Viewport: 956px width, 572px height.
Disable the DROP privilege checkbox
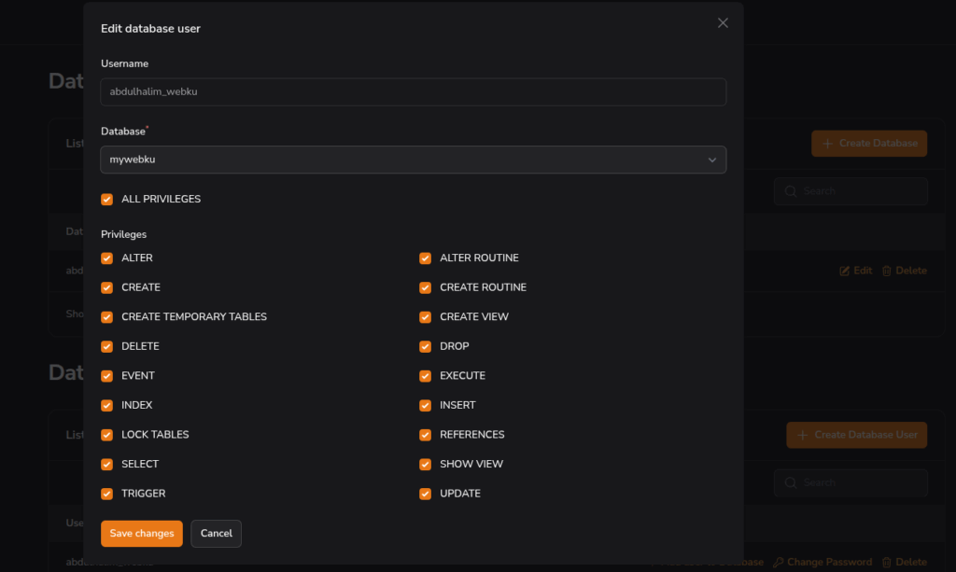coord(426,346)
